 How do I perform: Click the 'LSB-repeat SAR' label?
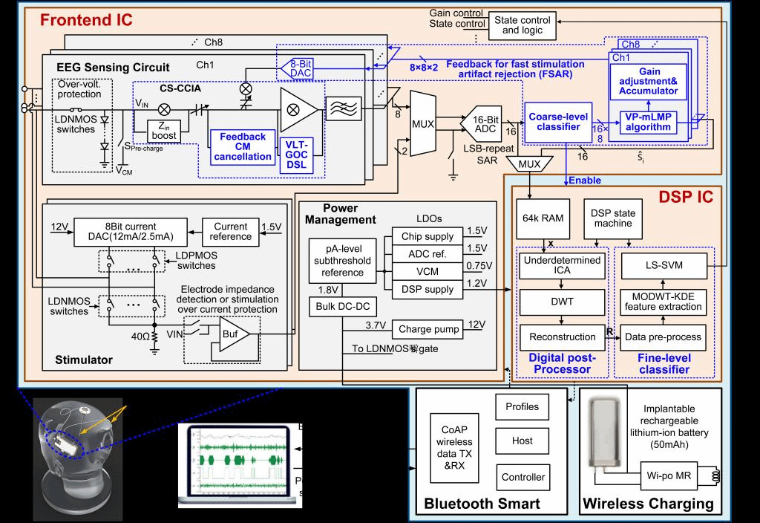click(488, 155)
